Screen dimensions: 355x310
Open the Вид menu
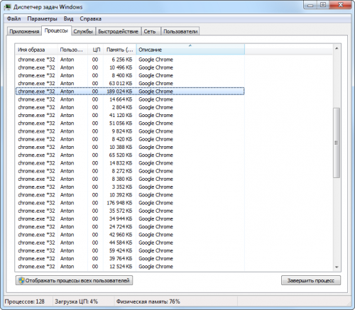[x=68, y=18]
